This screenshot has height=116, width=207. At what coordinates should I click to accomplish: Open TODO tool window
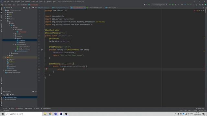[x=12, y=109]
